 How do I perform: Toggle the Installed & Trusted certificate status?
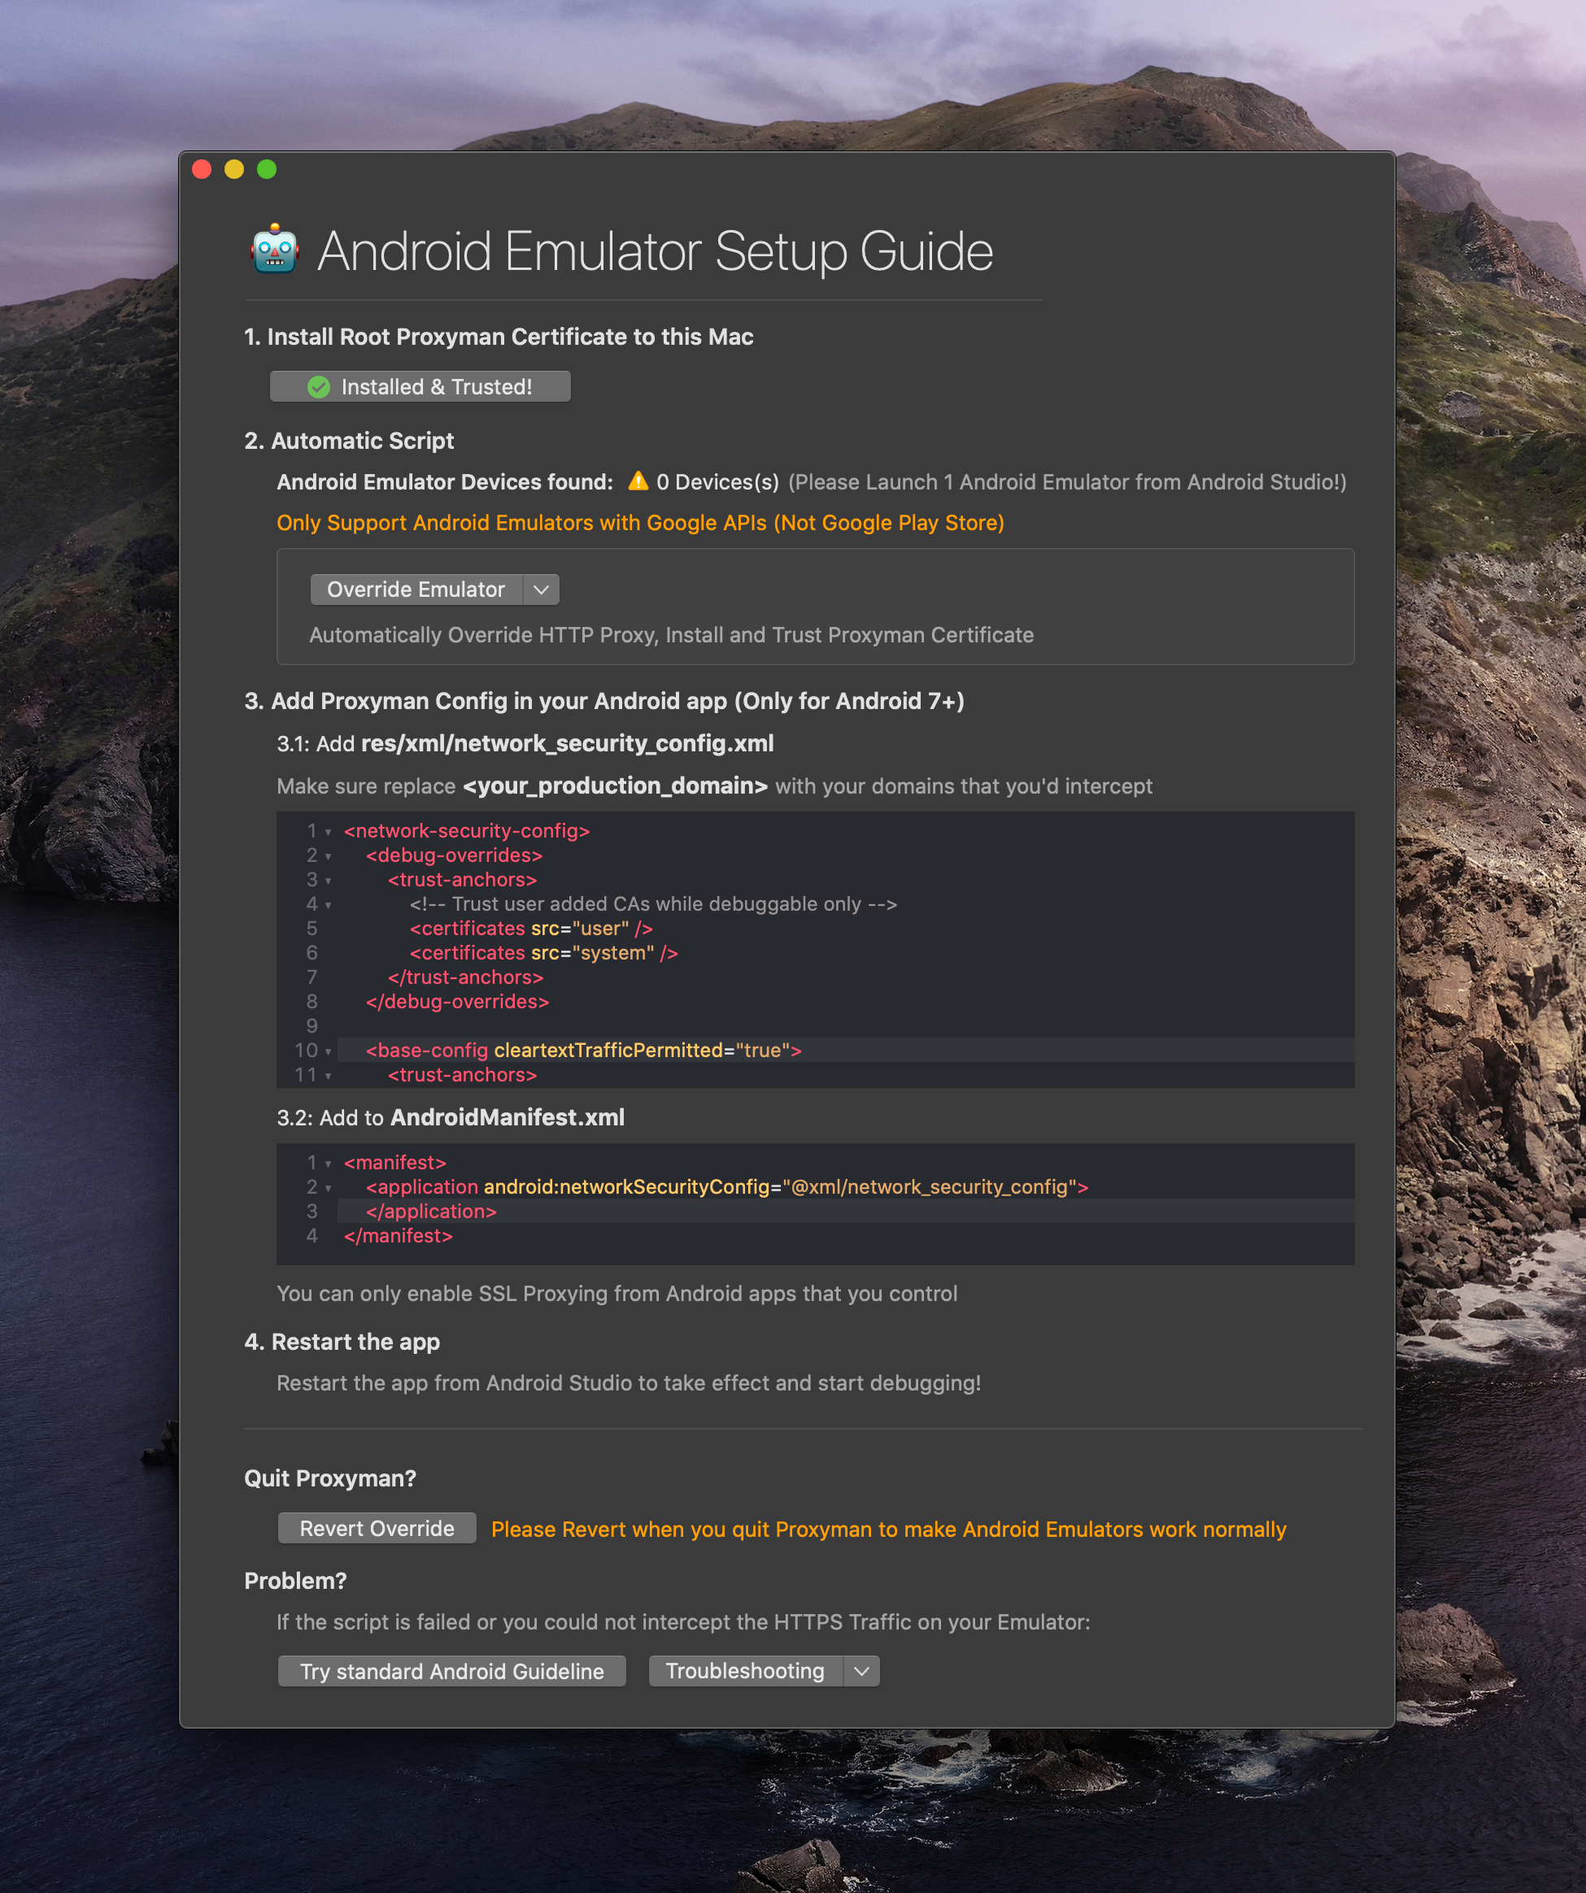419,385
